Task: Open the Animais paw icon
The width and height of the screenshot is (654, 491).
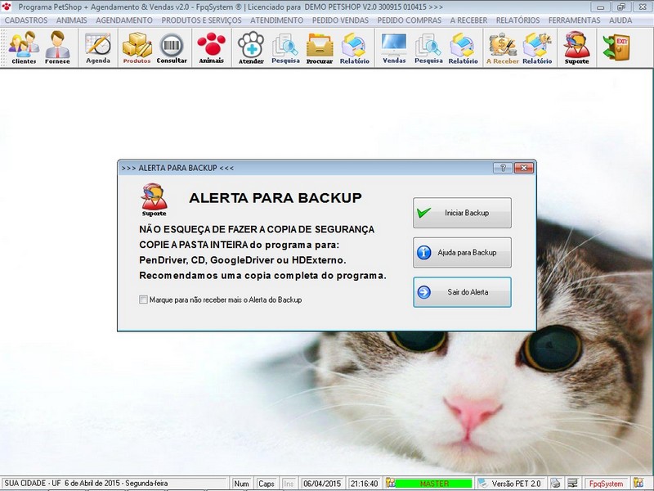Action: pos(212,47)
